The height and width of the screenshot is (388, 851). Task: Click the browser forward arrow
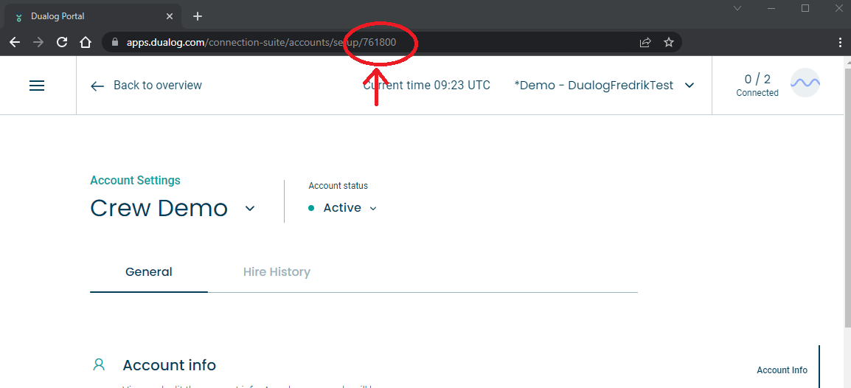point(38,42)
